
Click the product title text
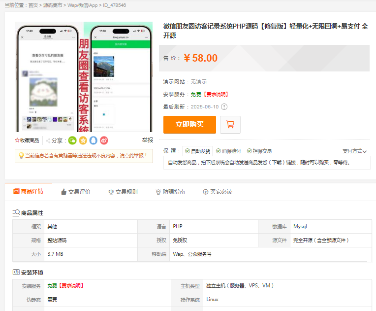pos(265,31)
